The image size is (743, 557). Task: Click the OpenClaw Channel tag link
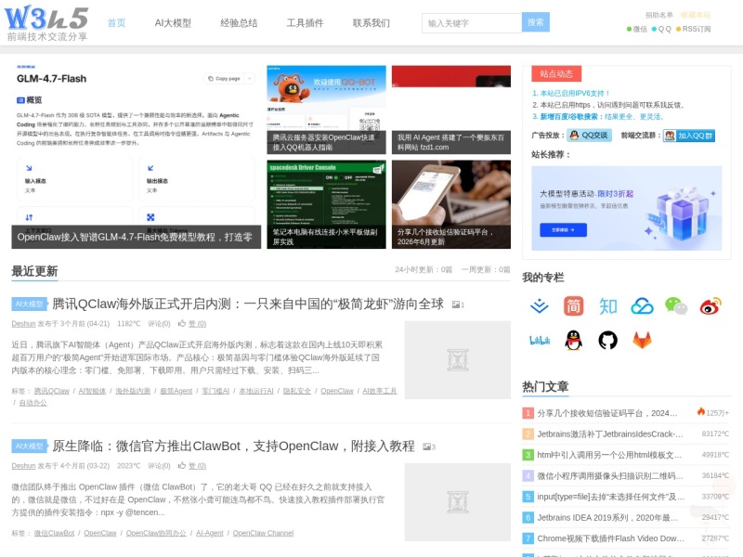click(263, 533)
